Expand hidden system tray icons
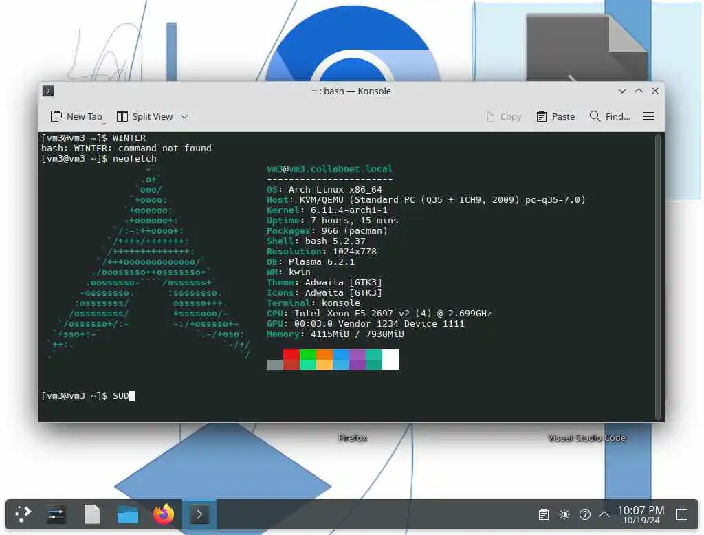The image size is (704, 535). (x=604, y=514)
